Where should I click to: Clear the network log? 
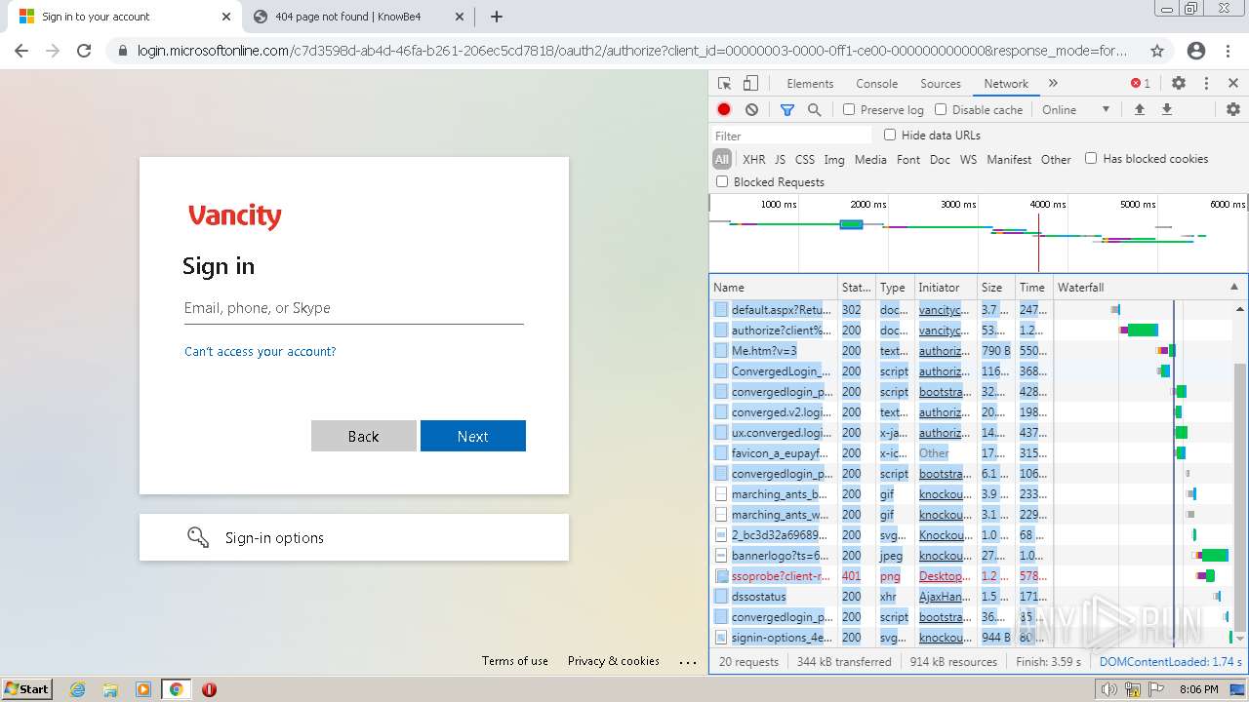[751, 110]
